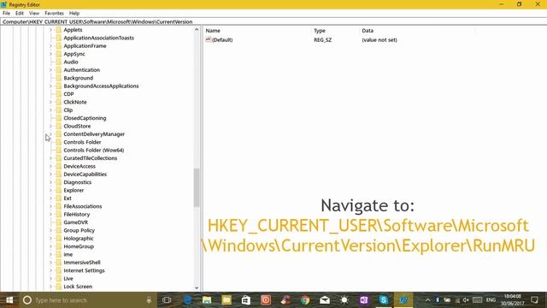The image size is (547, 308).
Task: Open the View menu
Action: [34, 14]
